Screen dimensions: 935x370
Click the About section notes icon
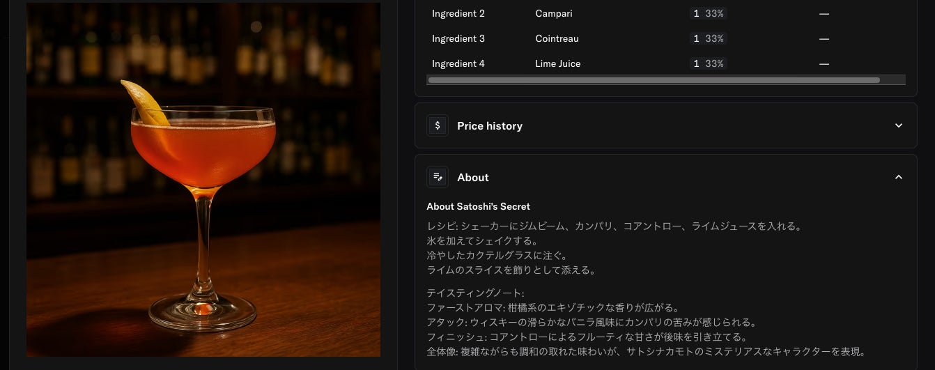click(x=437, y=177)
